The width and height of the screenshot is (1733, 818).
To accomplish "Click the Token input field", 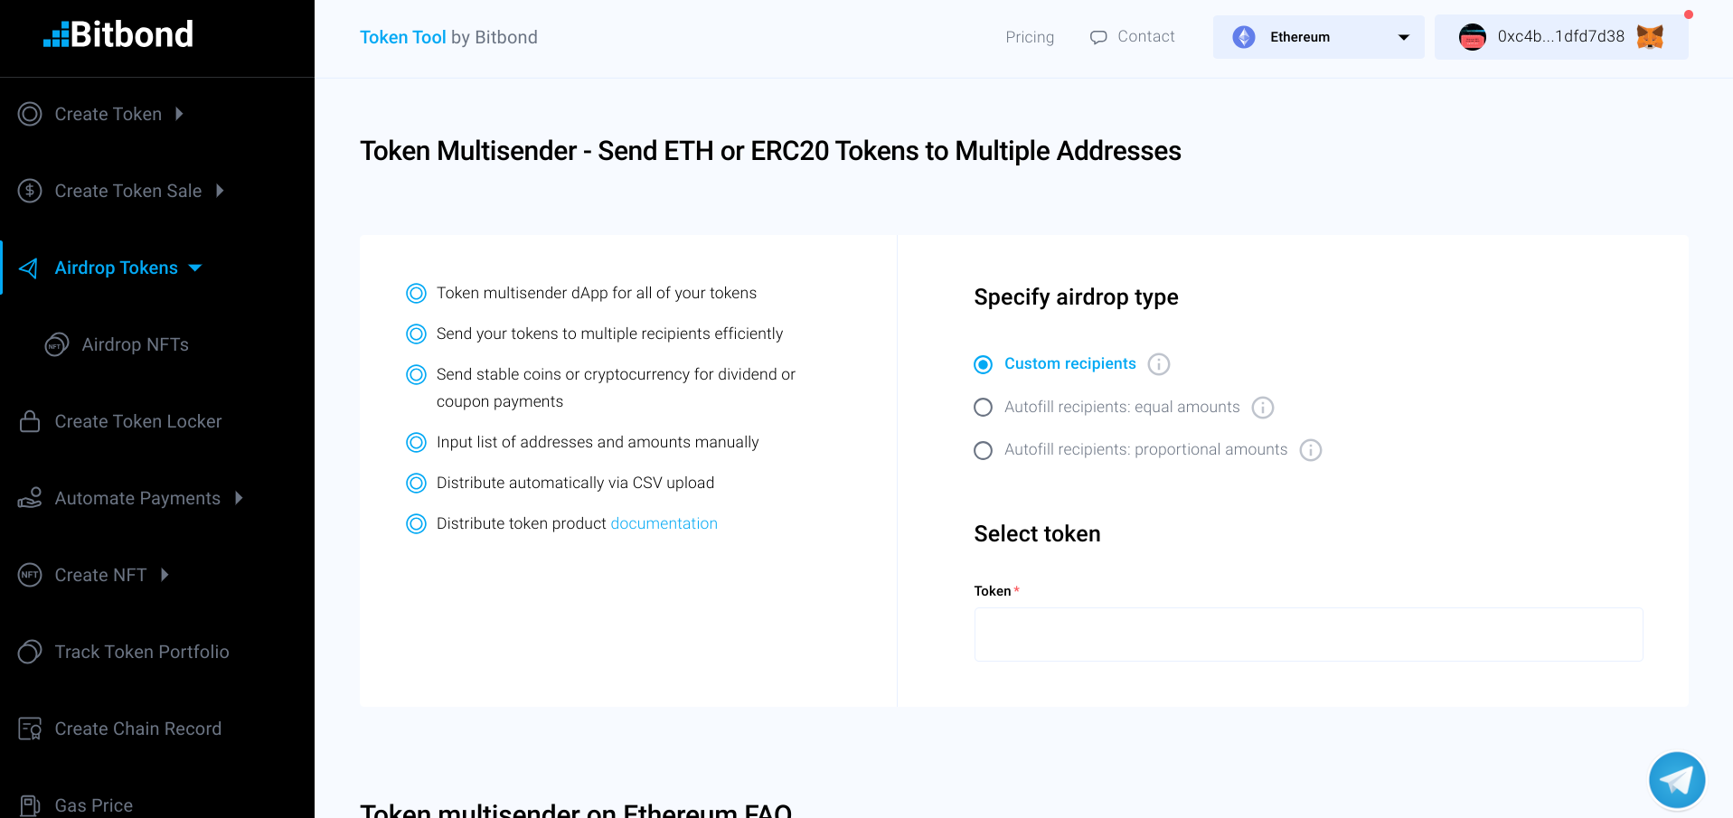I will tap(1308, 635).
